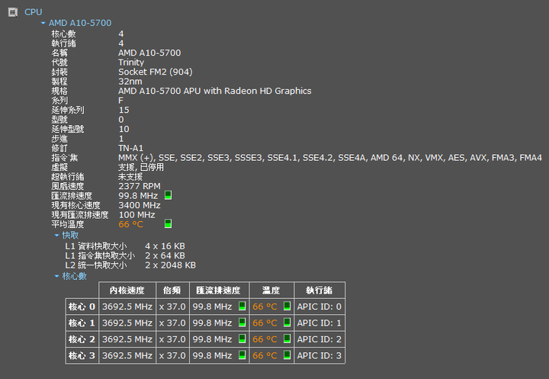549x379 pixels.
Task: Click 核心 3 bus speed green indicator
Action: point(242,355)
